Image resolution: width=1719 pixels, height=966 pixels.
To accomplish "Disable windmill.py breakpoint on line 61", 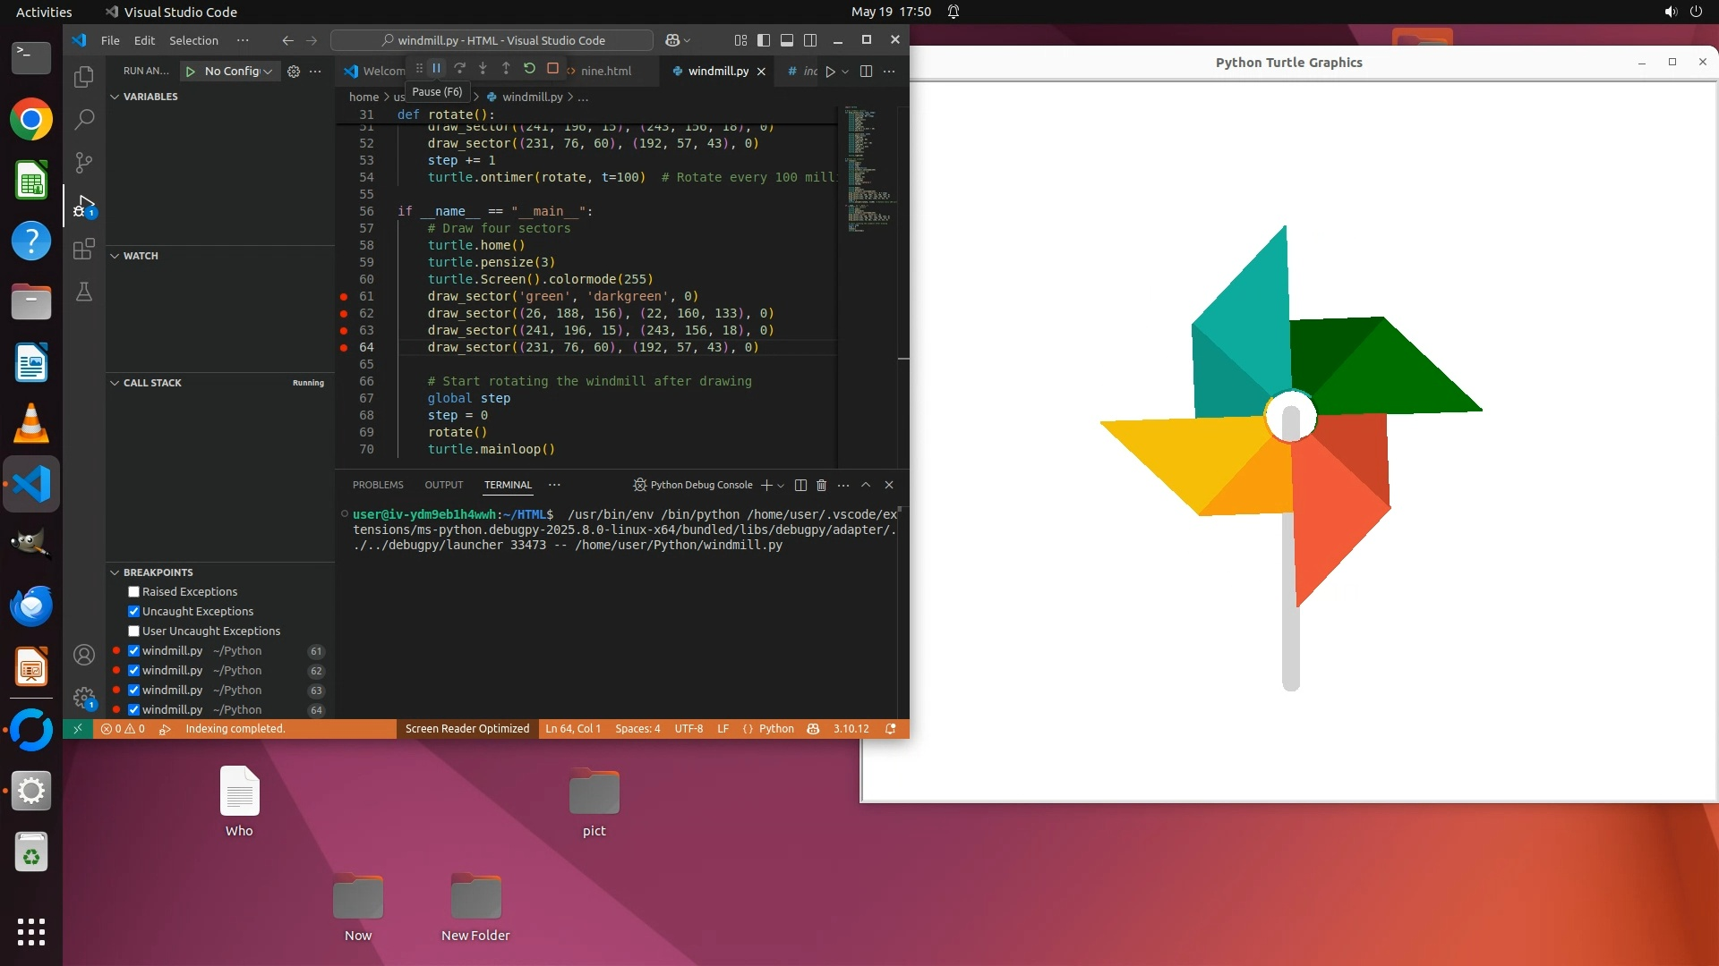I will pyautogui.click(x=133, y=651).
